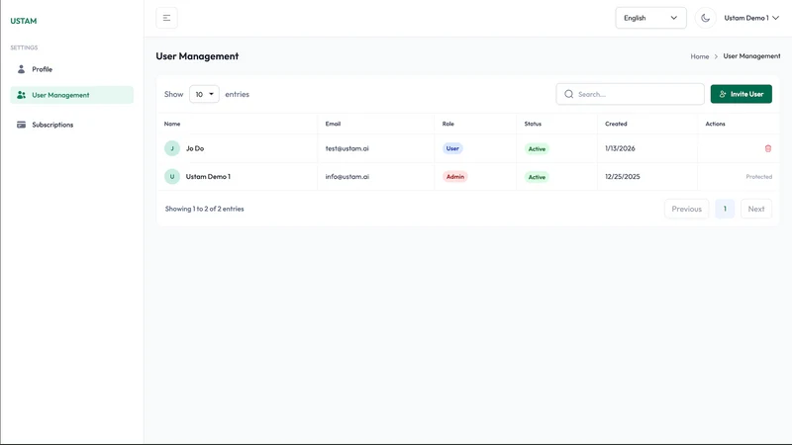Image resolution: width=792 pixels, height=445 pixels.
Task: Click the Invite User button
Action: click(741, 94)
